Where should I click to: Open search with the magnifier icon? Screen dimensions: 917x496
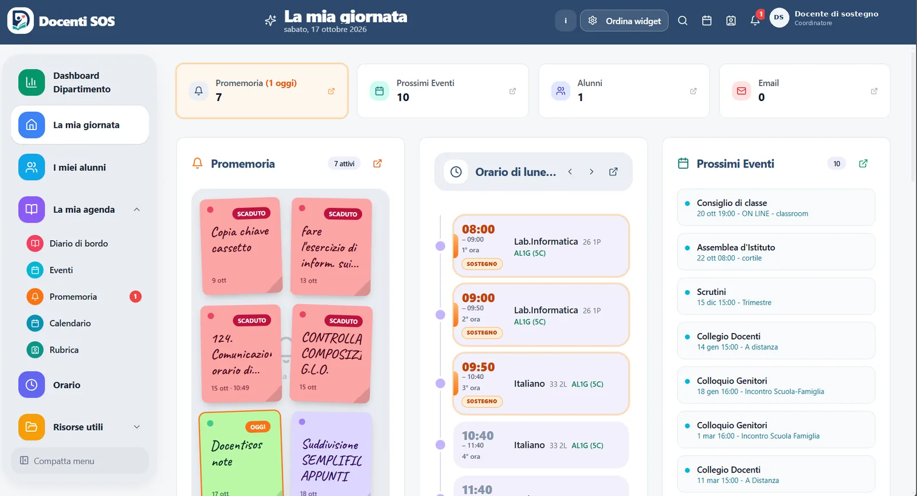pyautogui.click(x=683, y=21)
